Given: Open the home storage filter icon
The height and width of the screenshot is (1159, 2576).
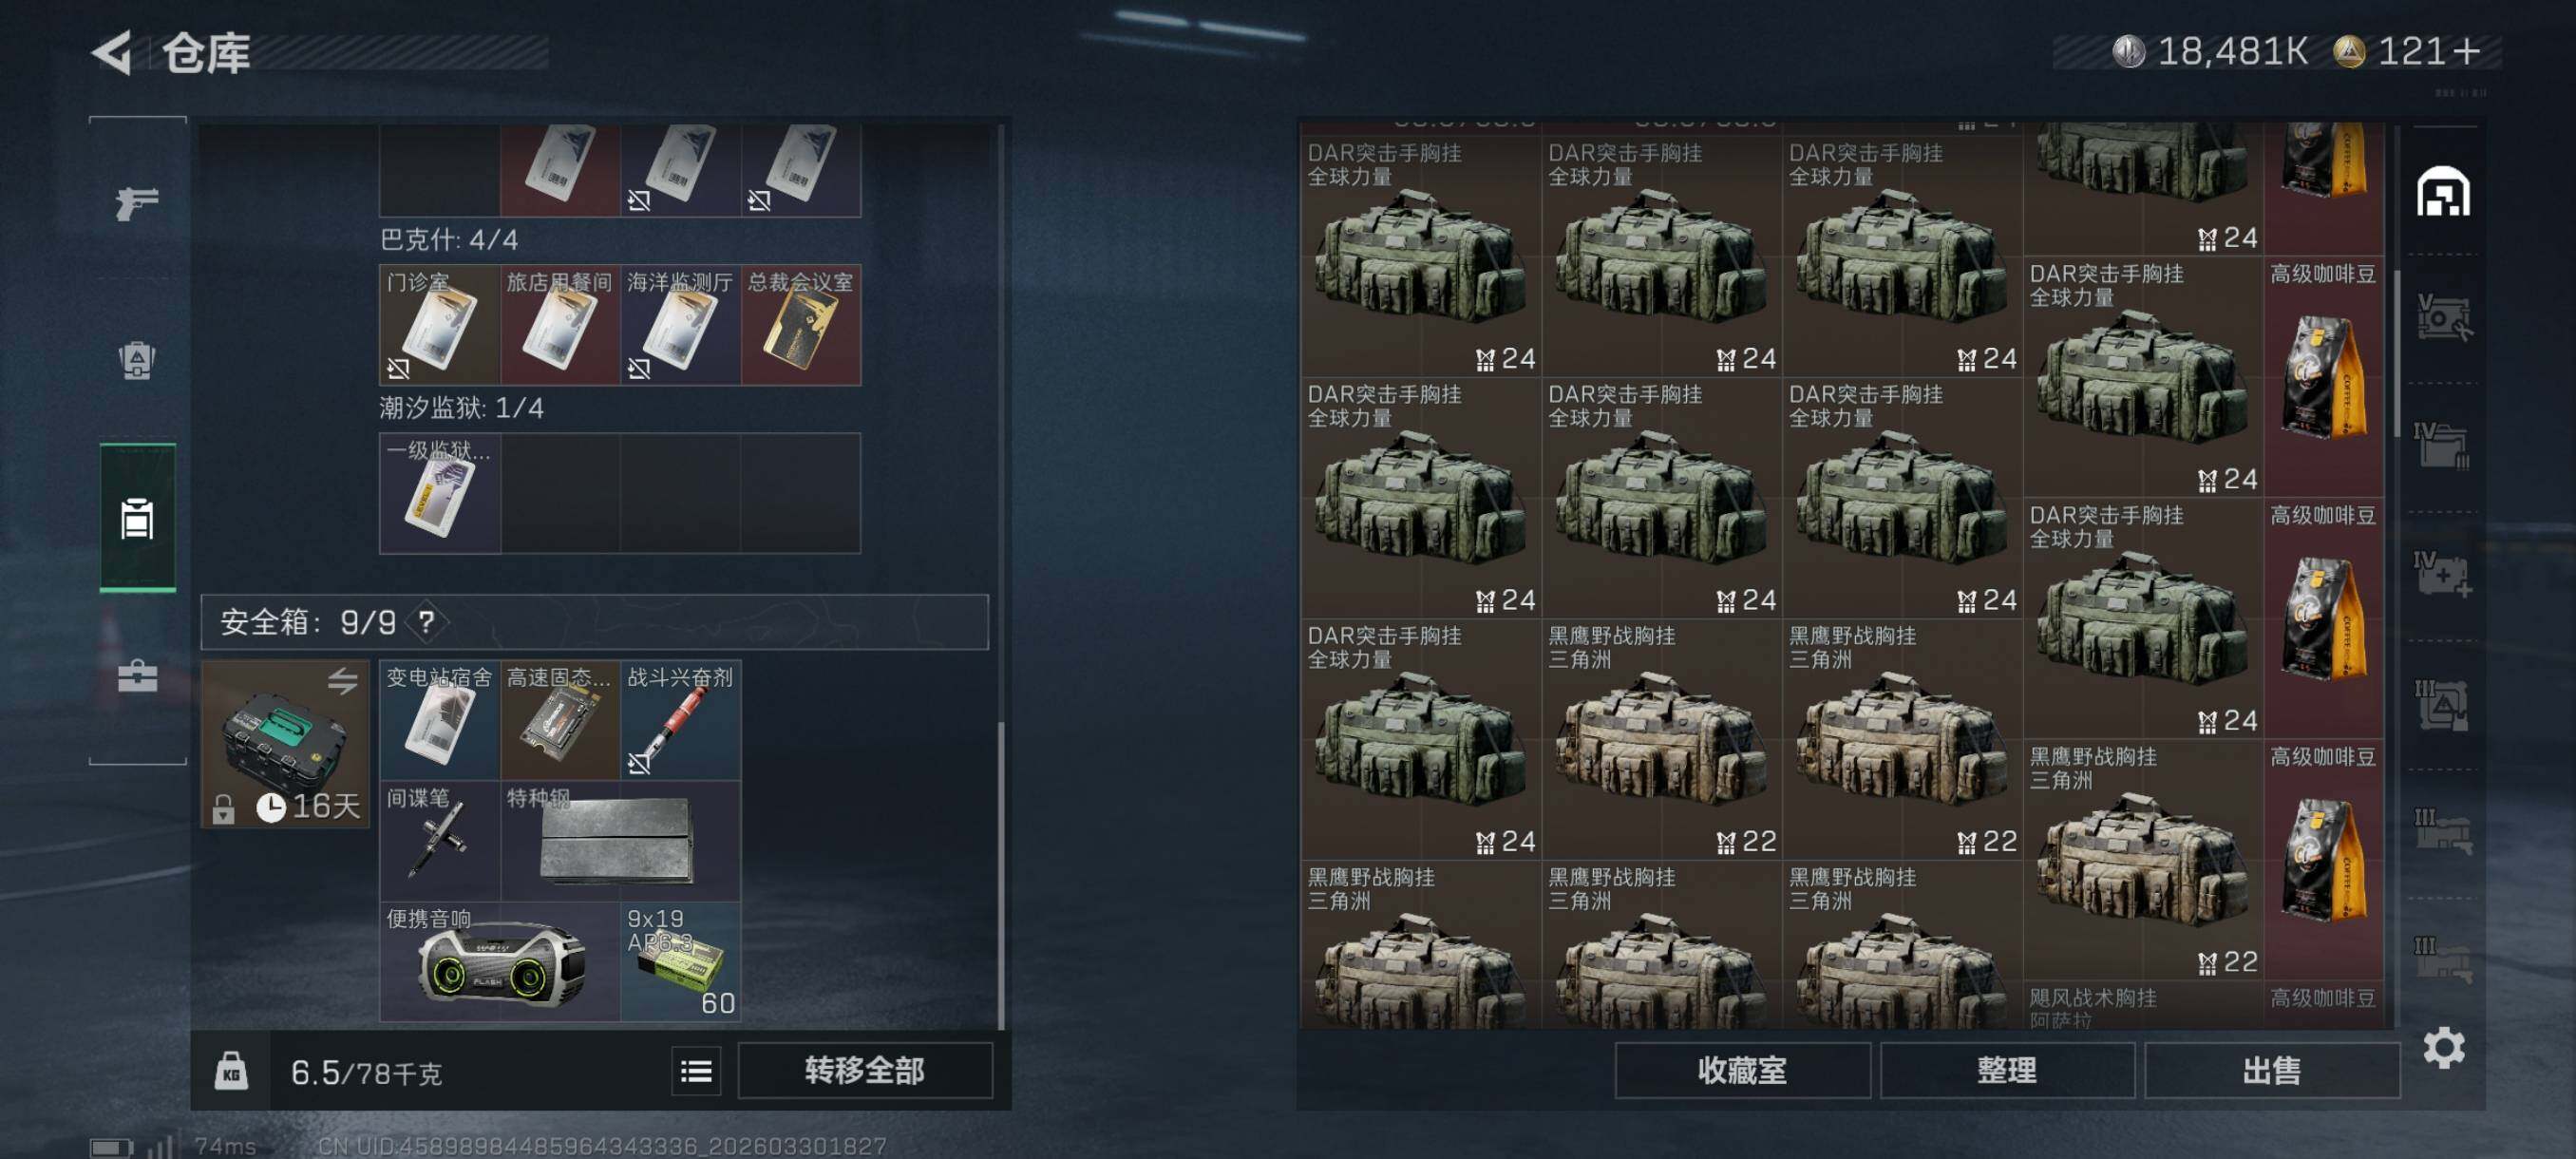Looking at the screenshot, I should (2443, 192).
